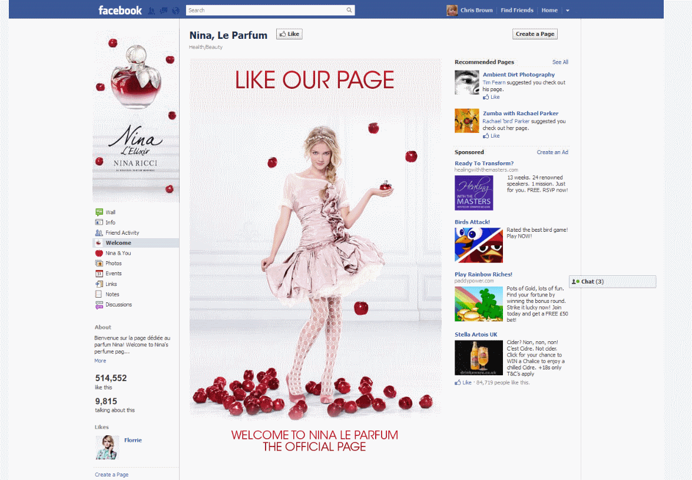The image size is (692, 480).
Task: Open the messages icon in header
Action: tap(164, 11)
